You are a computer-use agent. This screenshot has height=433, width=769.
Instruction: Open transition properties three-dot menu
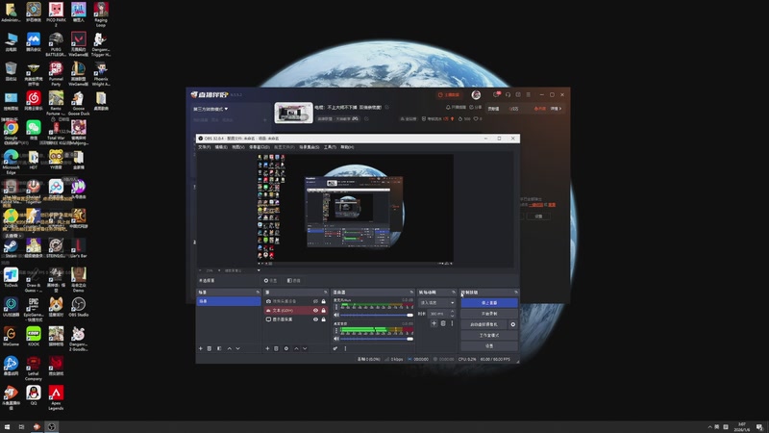(452, 323)
